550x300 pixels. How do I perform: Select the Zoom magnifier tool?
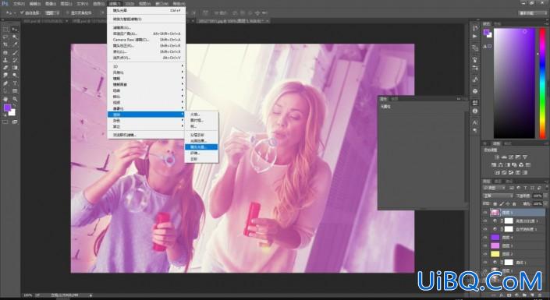pos(15,99)
